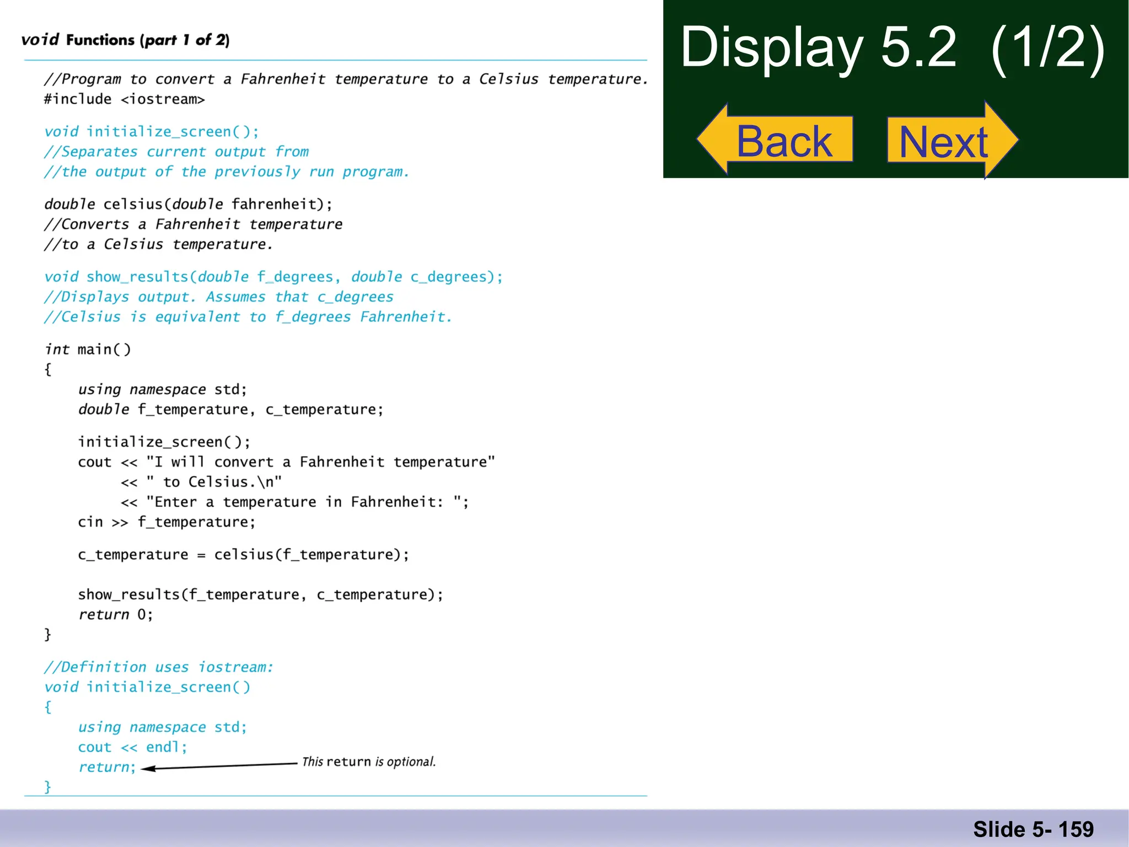Click the '//Displays output. Assumes that c_degrees' comment
1129x847 pixels.
click(x=219, y=297)
